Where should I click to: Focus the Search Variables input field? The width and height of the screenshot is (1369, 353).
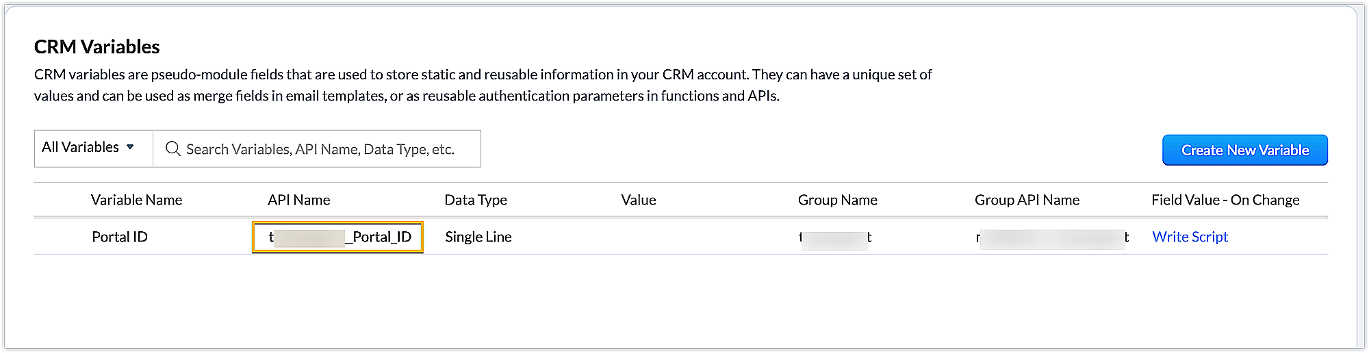point(322,149)
